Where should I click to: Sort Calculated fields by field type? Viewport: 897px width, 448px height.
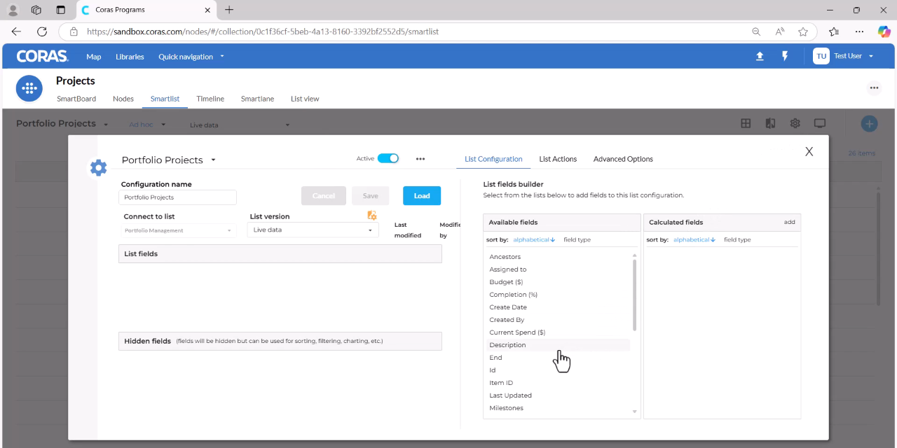coord(737,239)
